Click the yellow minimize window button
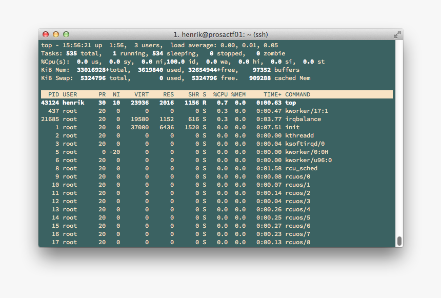 click(56, 34)
